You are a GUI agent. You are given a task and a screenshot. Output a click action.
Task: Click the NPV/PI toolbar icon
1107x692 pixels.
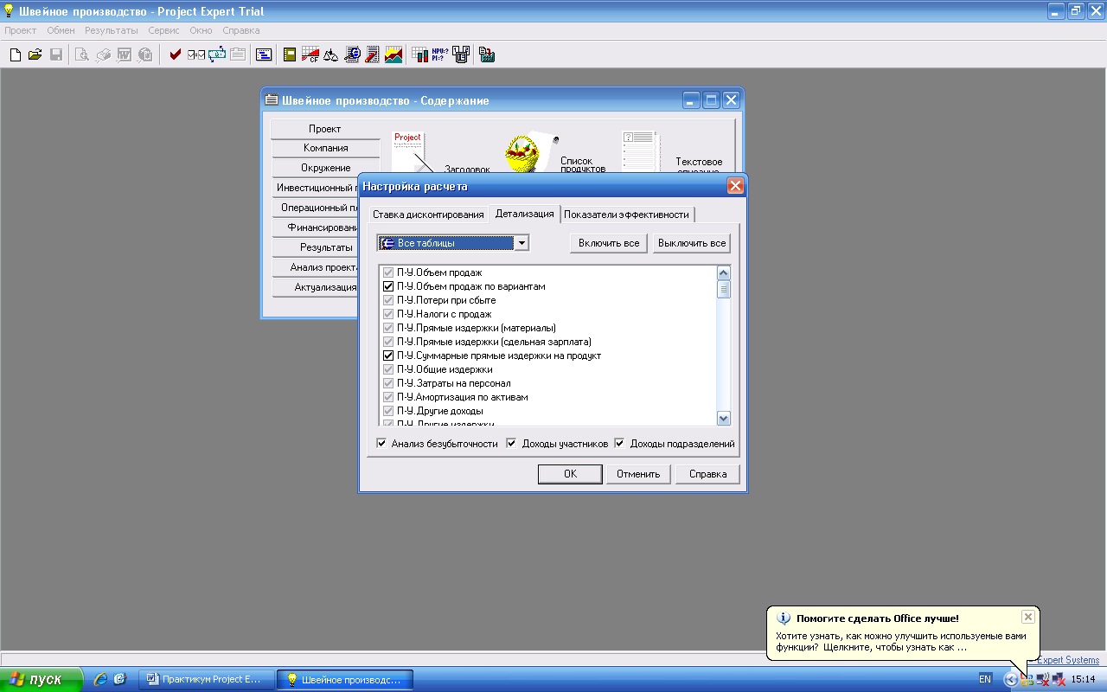439,54
